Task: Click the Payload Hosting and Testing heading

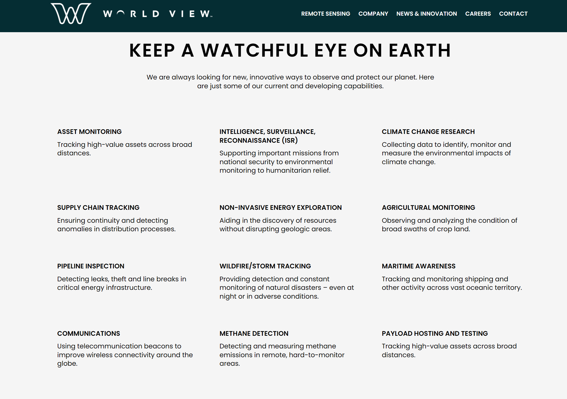Action: (435, 334)
